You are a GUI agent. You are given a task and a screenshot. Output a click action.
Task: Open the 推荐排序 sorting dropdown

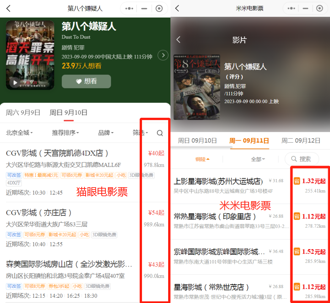(65, 133)
